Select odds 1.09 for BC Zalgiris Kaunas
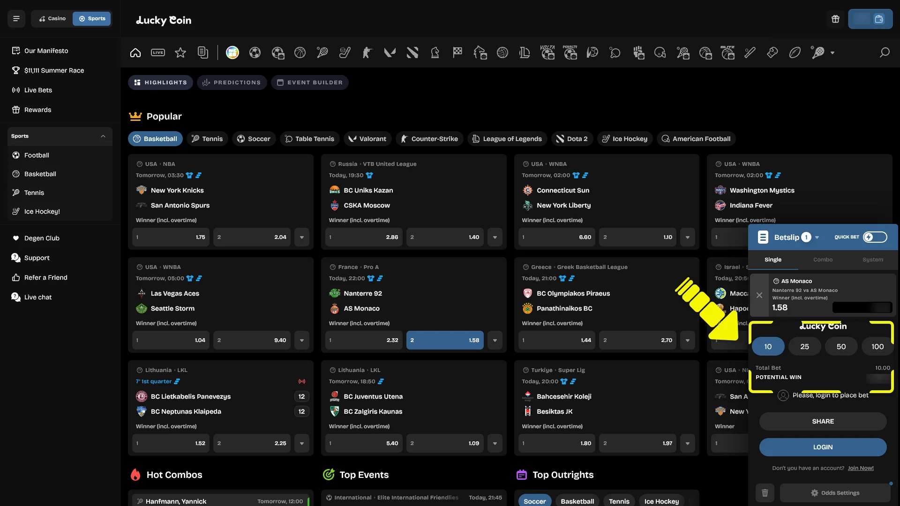900x506 pixels. [445, 443]
